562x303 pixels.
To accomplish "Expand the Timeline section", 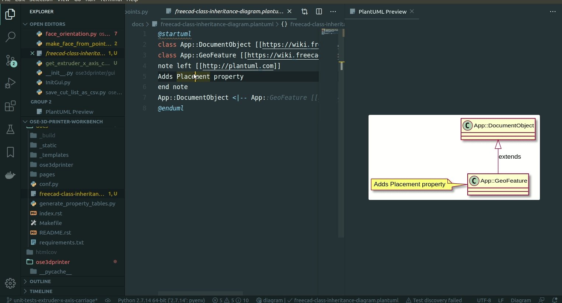I will pos(73,291).
